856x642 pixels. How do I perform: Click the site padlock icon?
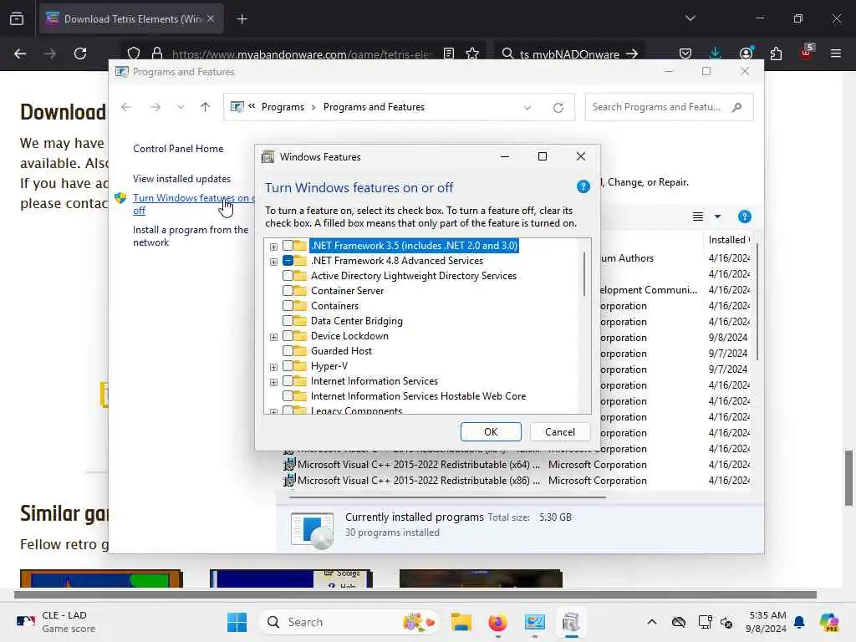(157, 53)
